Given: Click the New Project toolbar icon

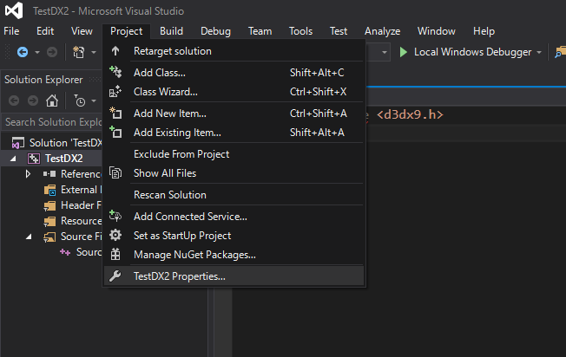Looking at the screenshot, I should 79,52.
